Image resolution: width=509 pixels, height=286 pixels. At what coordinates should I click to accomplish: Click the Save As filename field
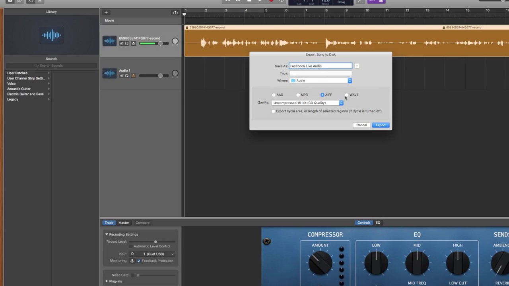point(321,66)
